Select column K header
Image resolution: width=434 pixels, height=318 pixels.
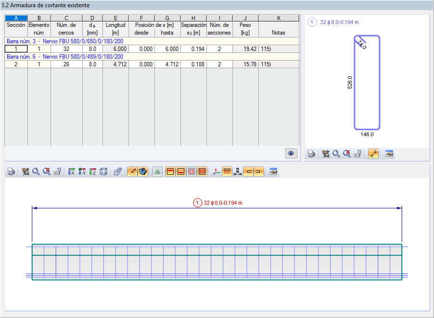(279, 18)
